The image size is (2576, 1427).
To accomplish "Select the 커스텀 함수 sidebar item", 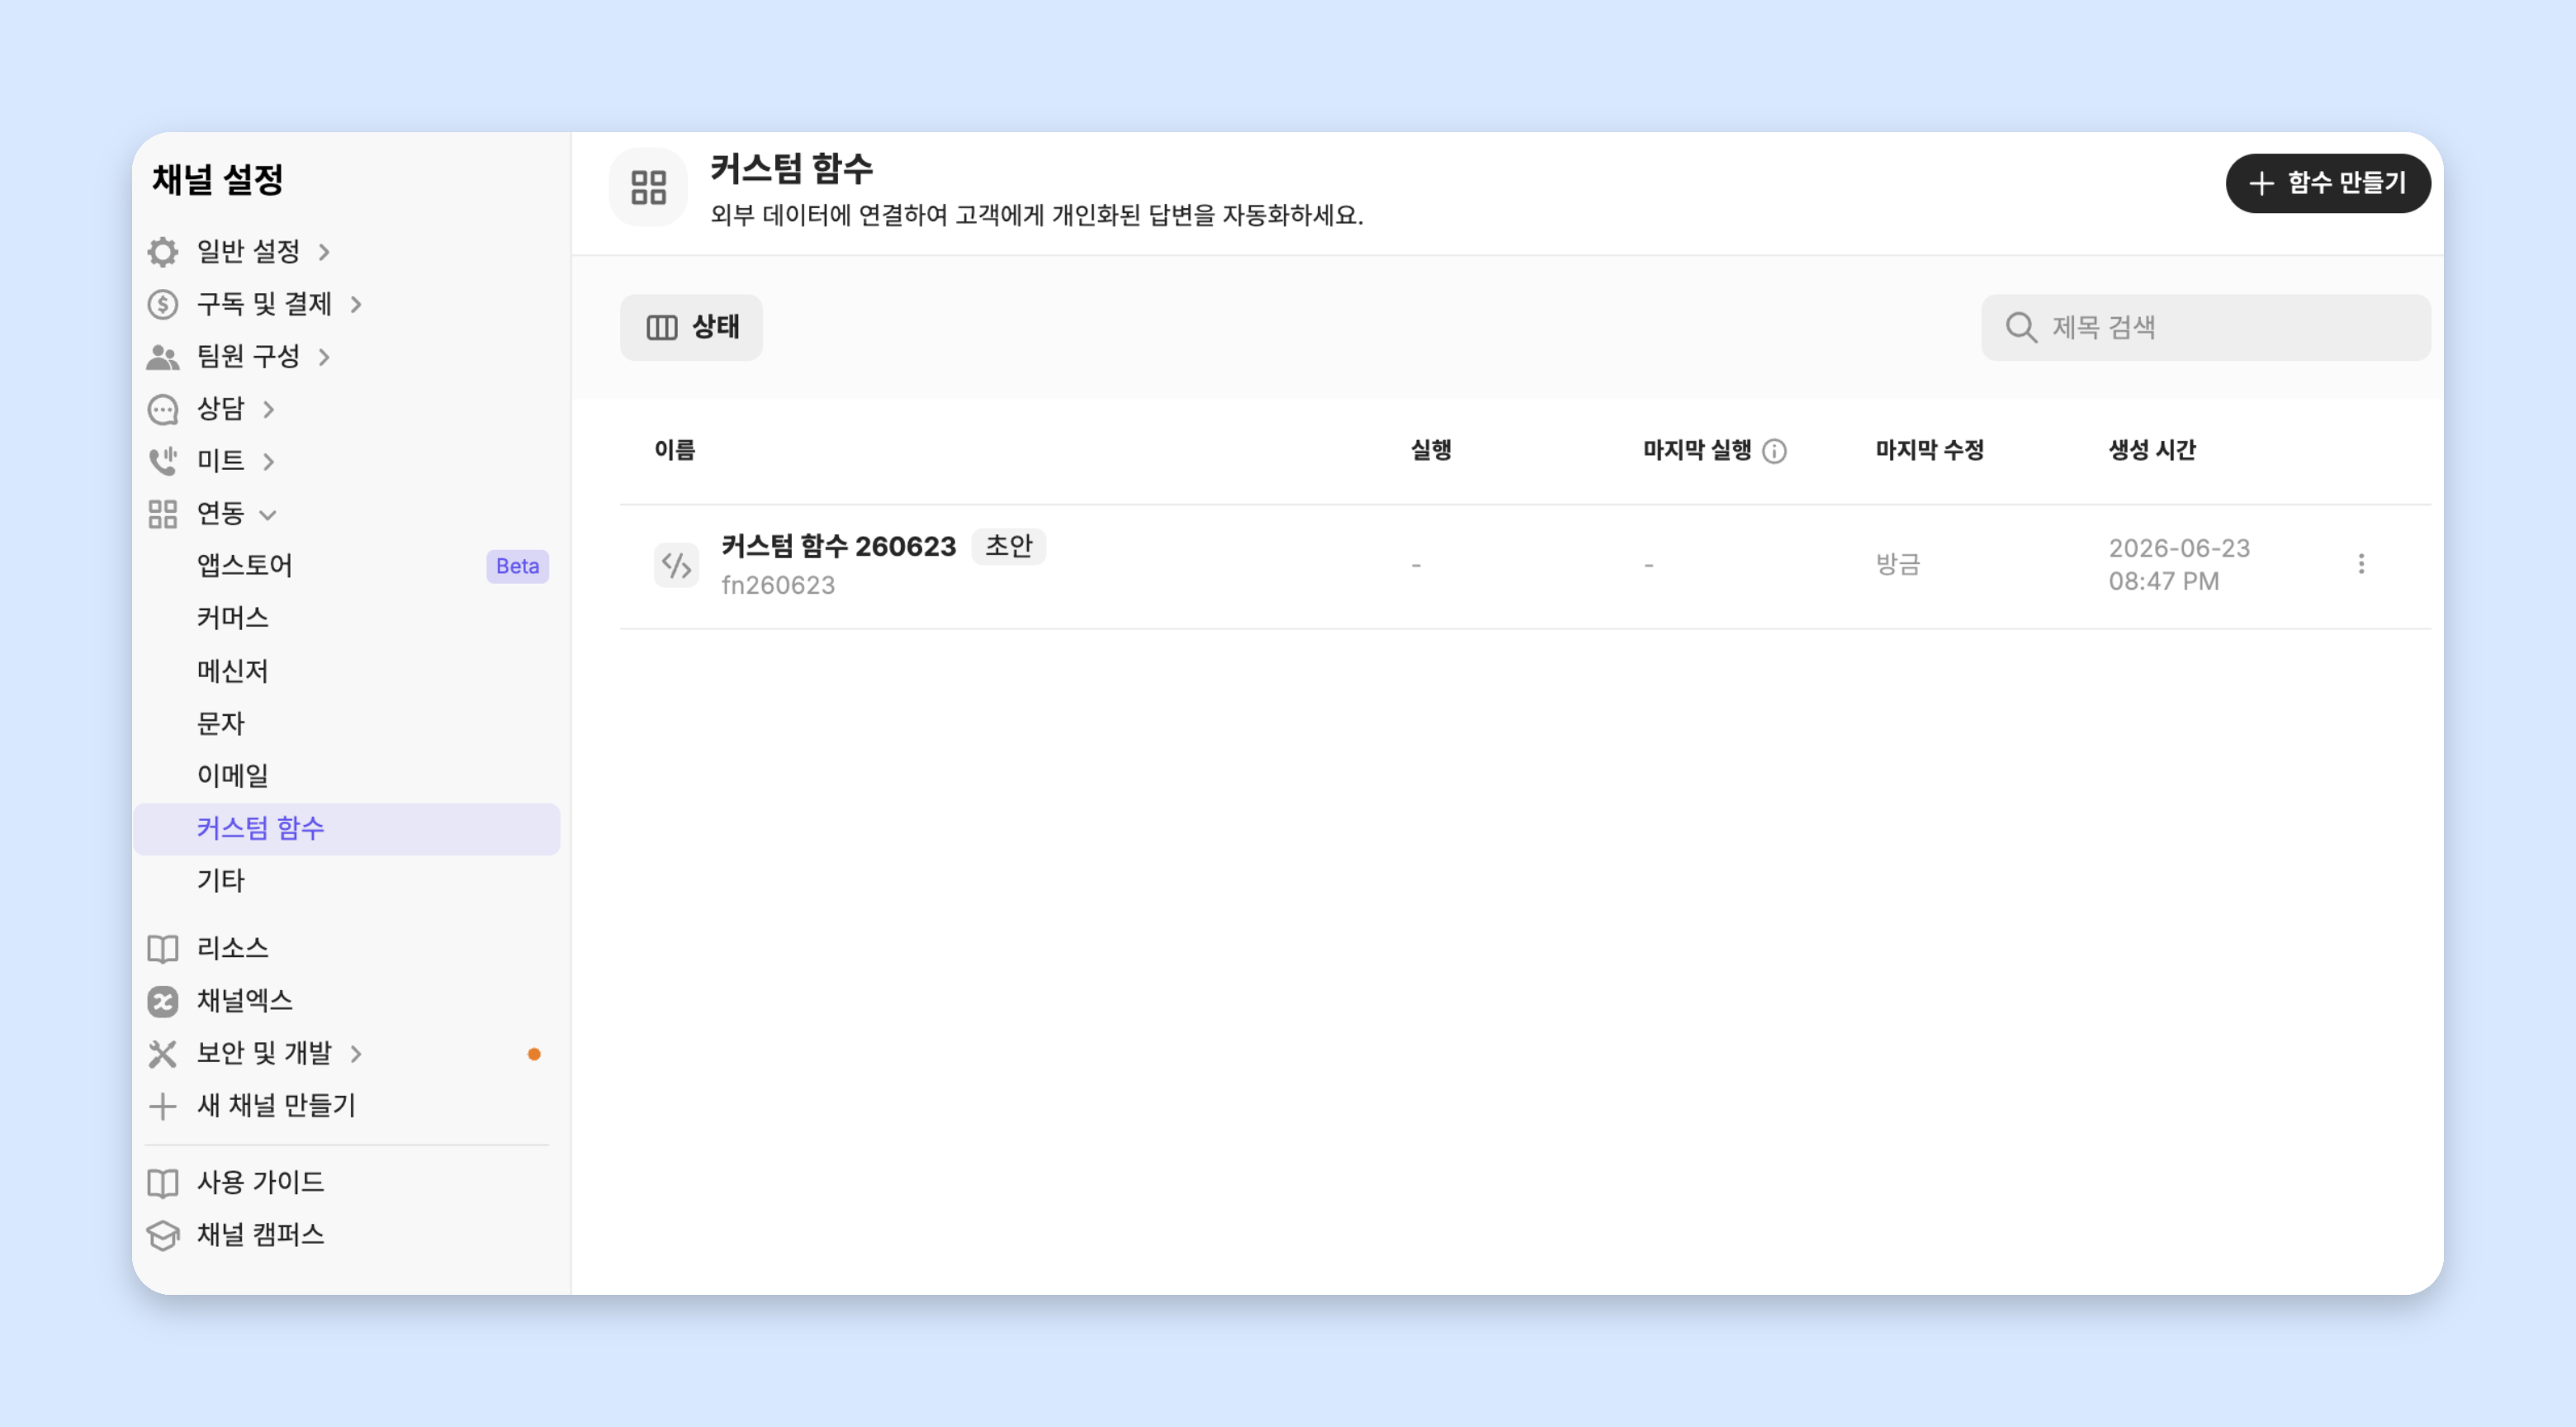I will (x=346, y=829).
